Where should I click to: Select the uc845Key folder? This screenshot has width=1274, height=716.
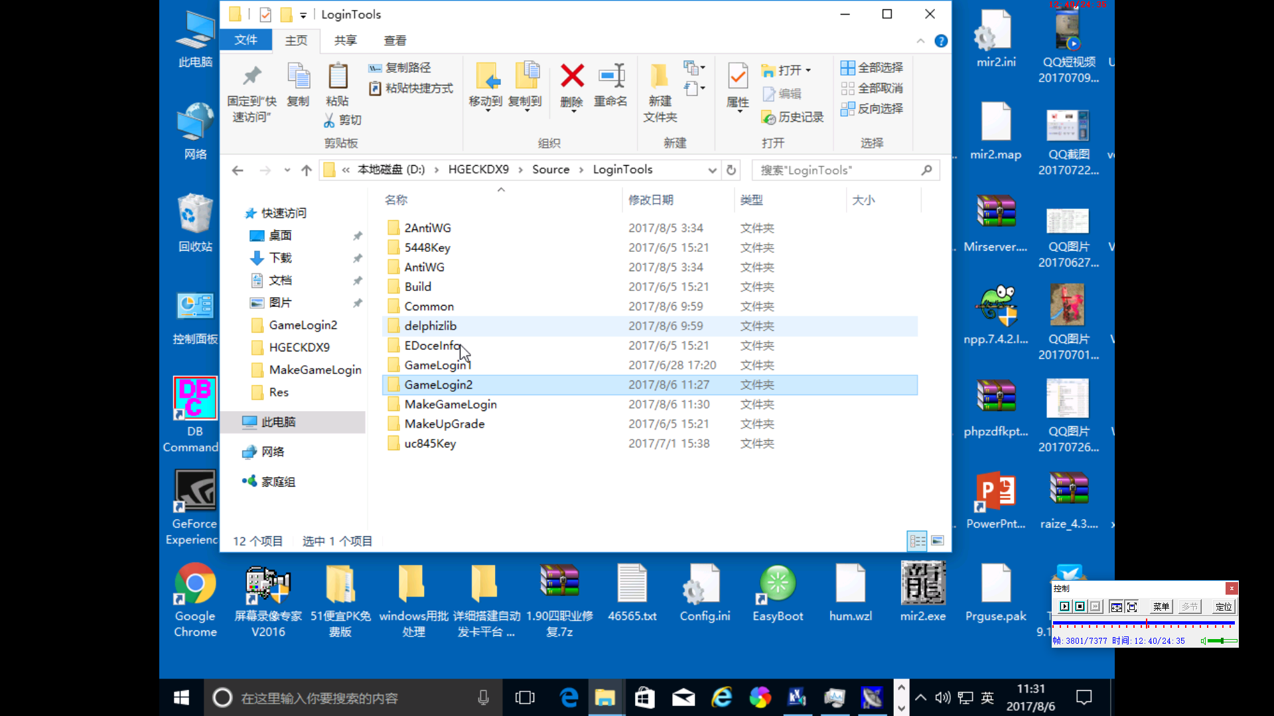[650, 444]
